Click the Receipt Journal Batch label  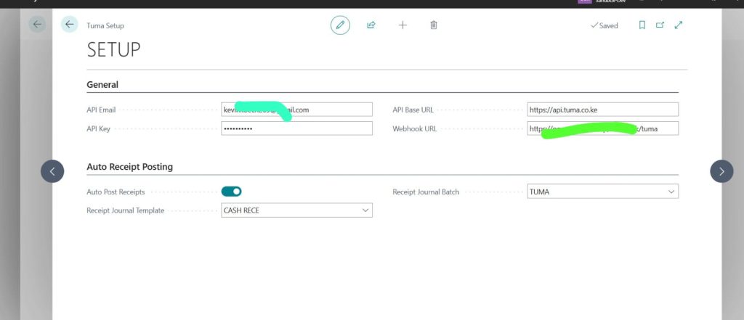[x=426, y=192]
